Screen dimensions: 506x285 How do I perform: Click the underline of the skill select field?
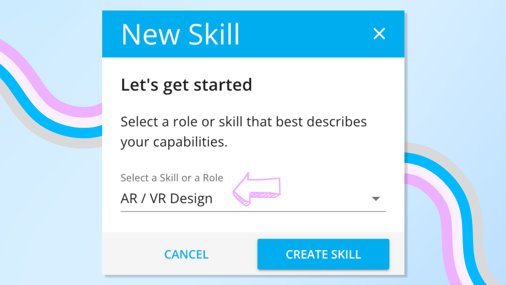pos(253,211)
